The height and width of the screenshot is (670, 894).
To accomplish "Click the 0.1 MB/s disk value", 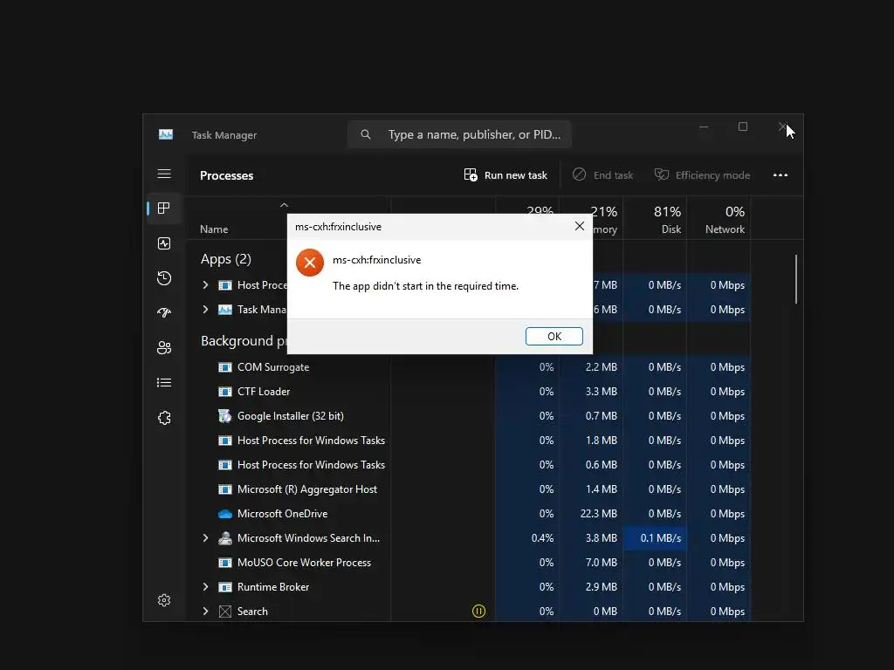I will click(x=660, y=537).
